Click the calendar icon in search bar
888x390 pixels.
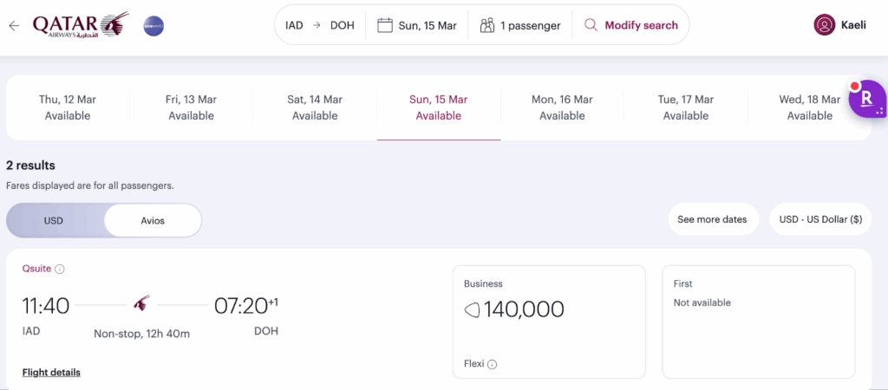point(385,25)
